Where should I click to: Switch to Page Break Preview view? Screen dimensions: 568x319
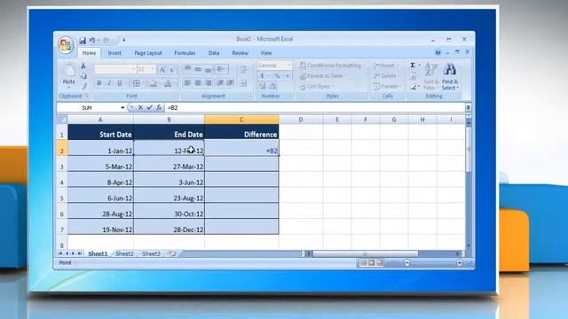point(379,263)
